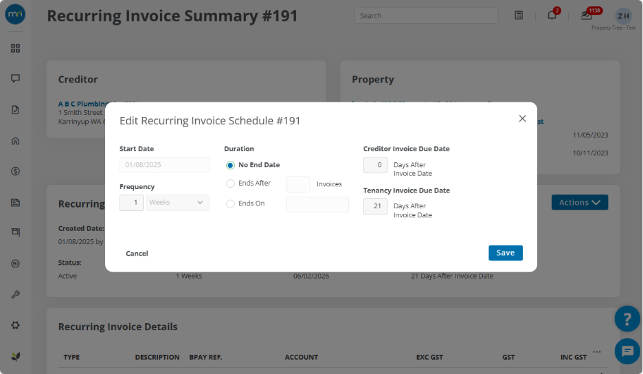Open the Weeks frequency dropdown

177,202
